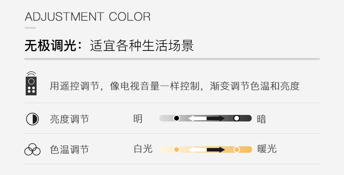344x175 pixels.
Task: Click the 用遥控调节 description text
Action: 74,86
